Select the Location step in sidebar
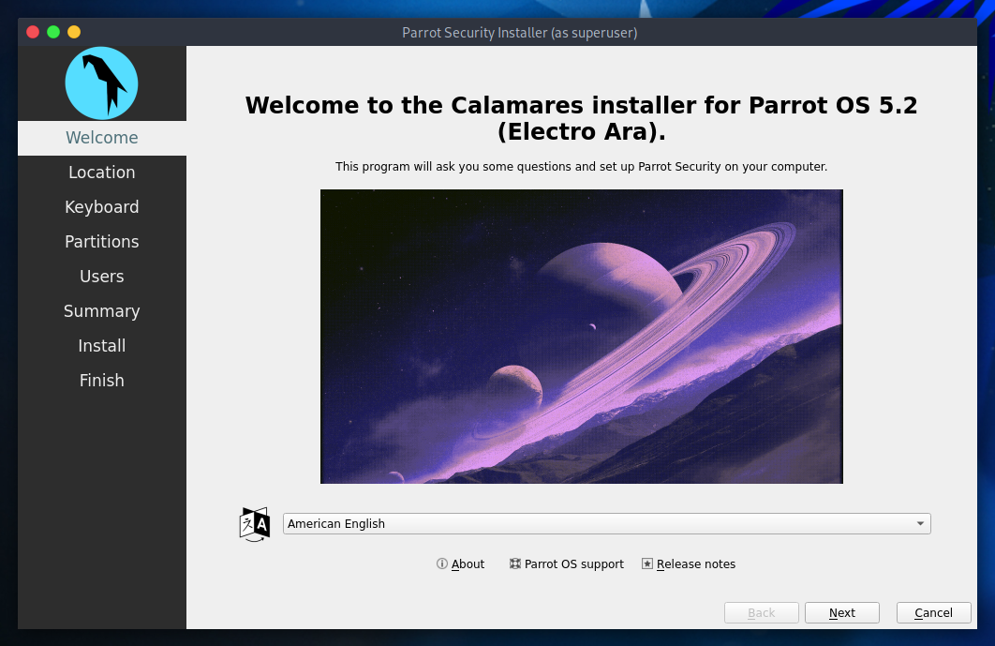995x646 pixels. coord(101,173)
